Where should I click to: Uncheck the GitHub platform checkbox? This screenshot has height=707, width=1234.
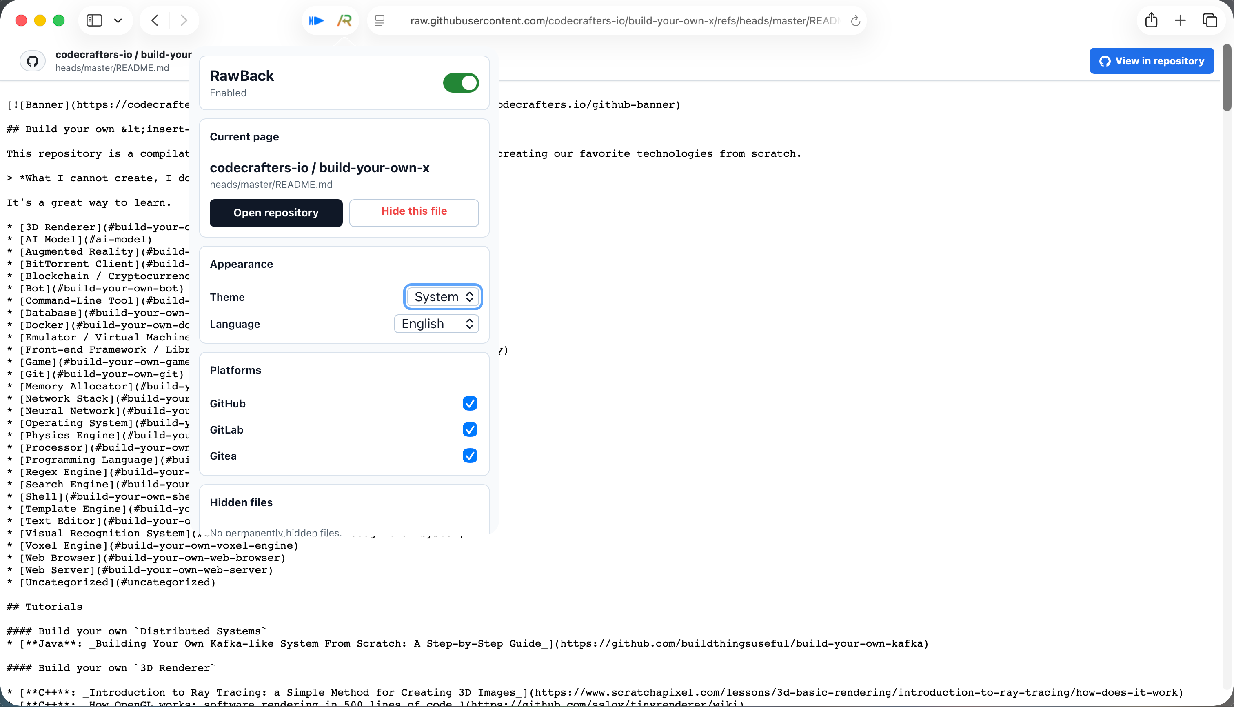(470, 404)
